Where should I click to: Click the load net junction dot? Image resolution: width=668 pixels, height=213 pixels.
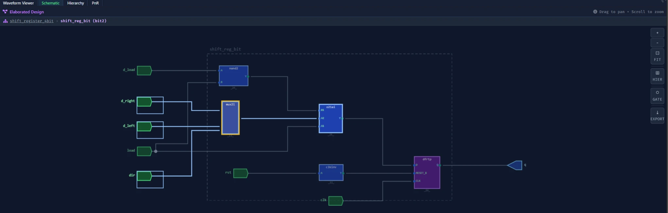[156, 151]
